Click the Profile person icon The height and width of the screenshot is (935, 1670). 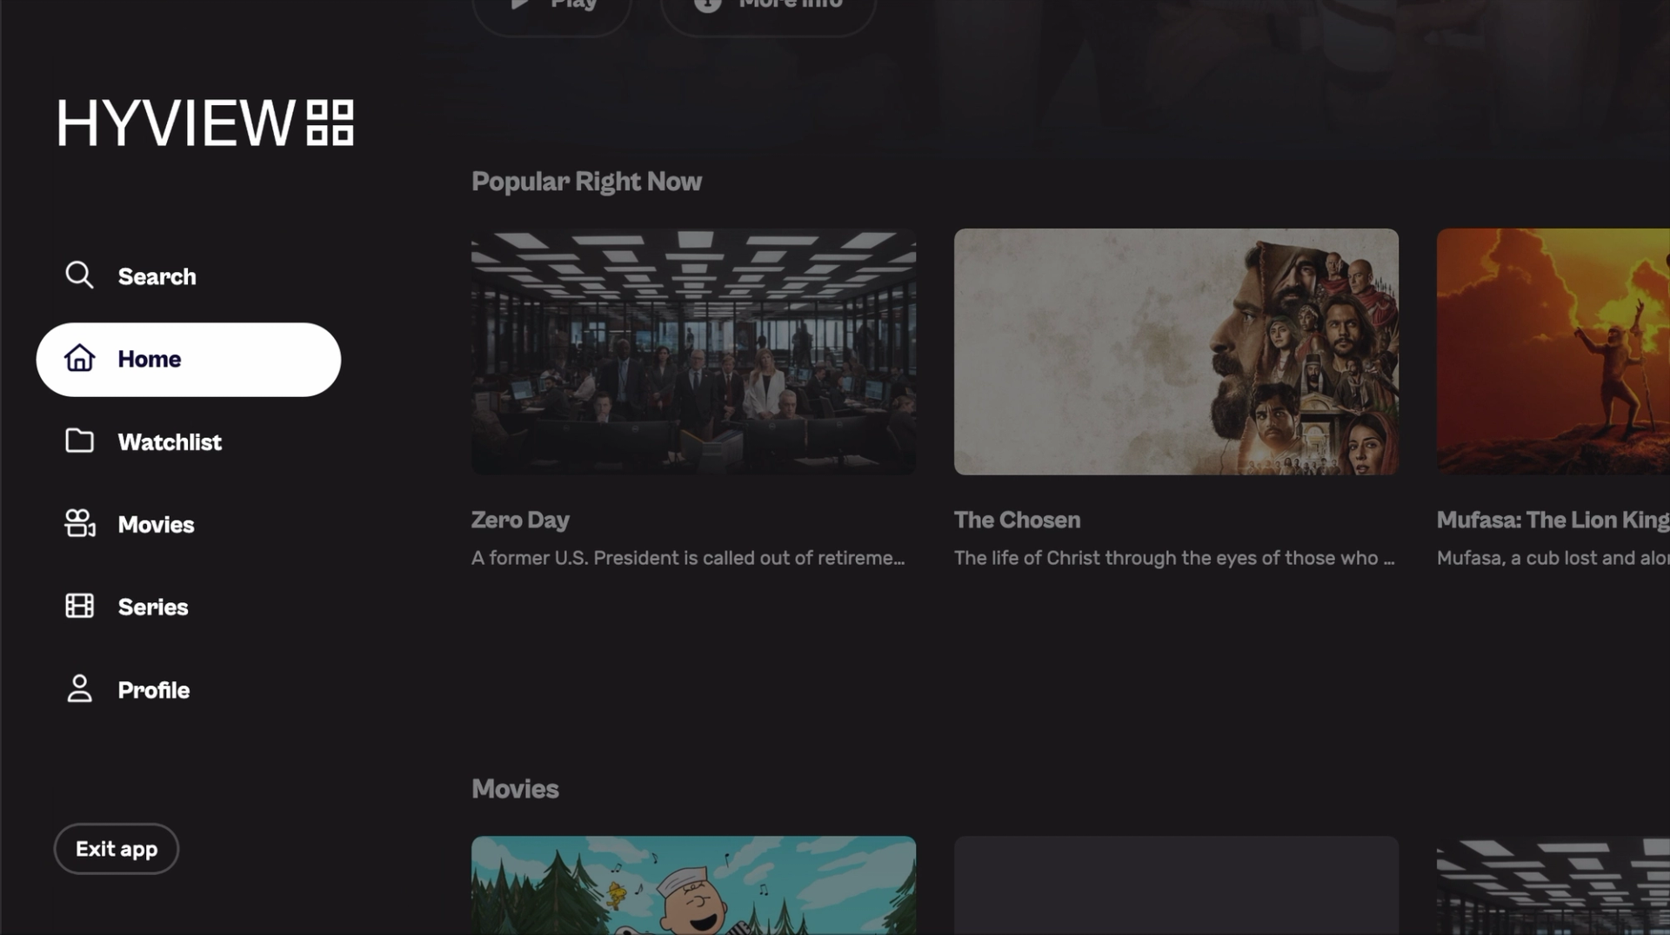(79, 688)
